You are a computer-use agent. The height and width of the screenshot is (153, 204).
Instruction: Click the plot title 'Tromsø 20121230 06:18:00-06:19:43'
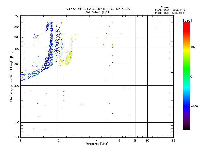coord(97,9)
